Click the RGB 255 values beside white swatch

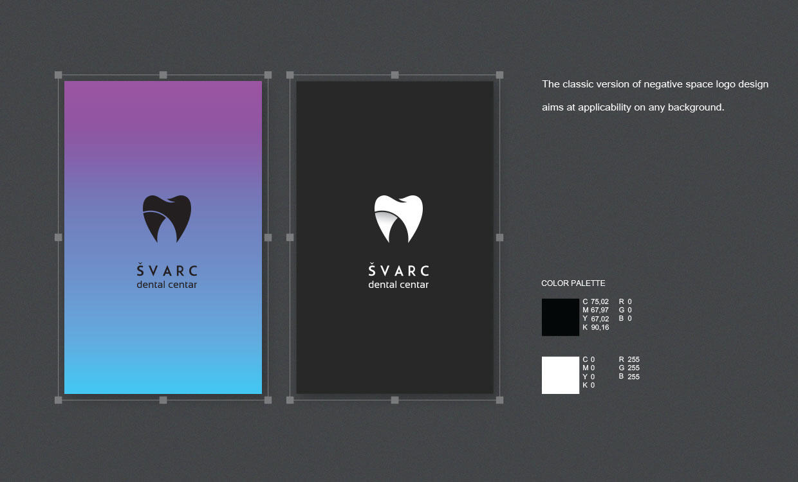pos(629,368)
